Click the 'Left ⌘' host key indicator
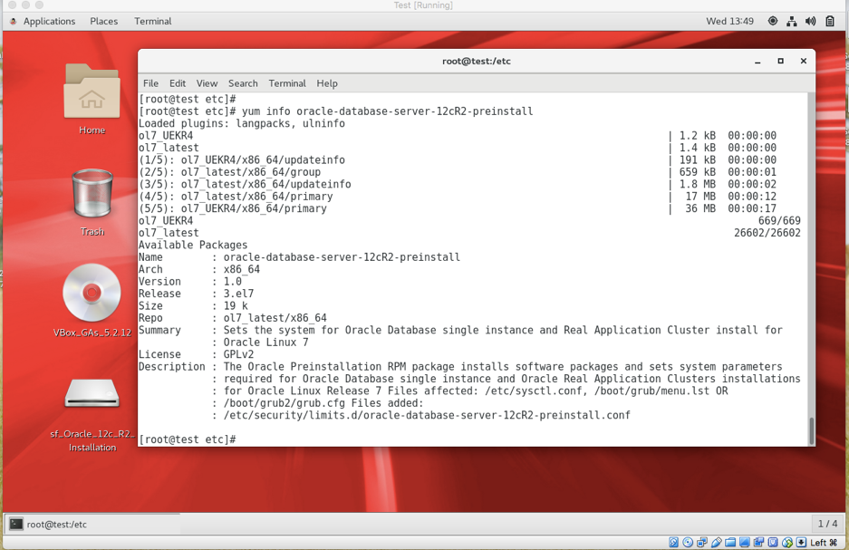Image resolution: width=849 pixels, height=550 pixels. pos(824,542)
